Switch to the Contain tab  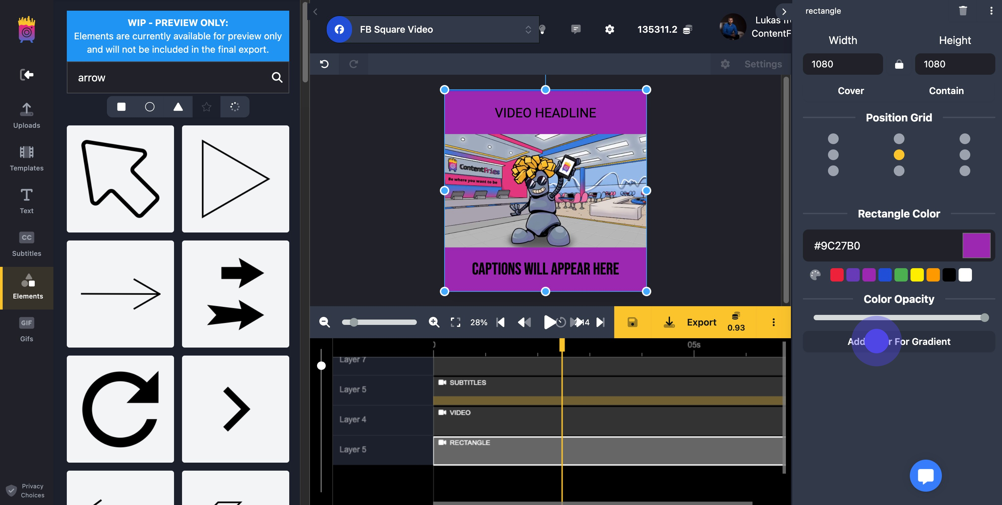coord(946,90)
